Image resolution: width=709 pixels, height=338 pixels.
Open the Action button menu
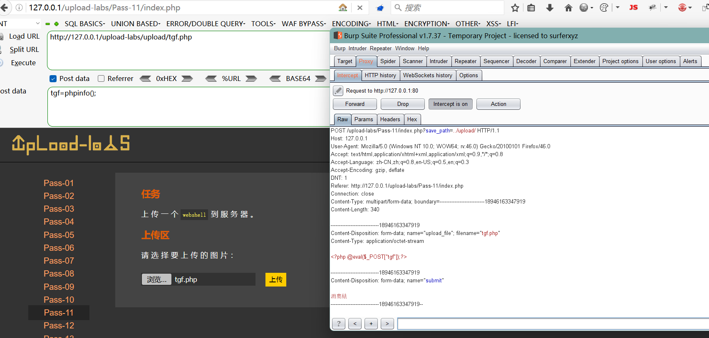498,104
